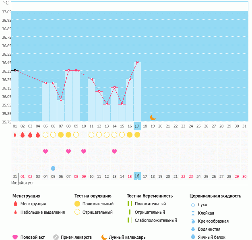This screenshot has height=240, width=252.
Task: Click the 'Яичный белок' legend drop icon
Action: [x=193, y=237]
